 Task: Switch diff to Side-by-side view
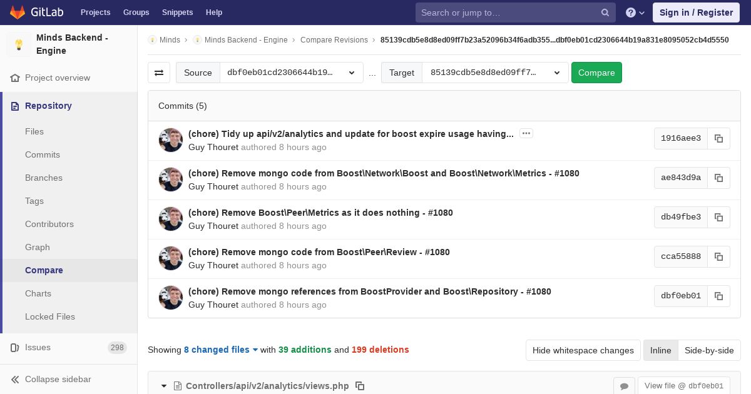point(708,350)
